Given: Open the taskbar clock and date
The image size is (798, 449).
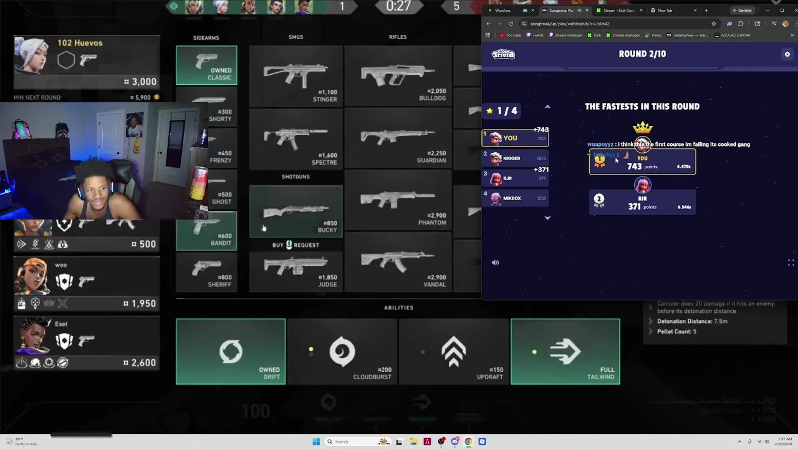Looking at the screenshot, I should pos(785,442).
